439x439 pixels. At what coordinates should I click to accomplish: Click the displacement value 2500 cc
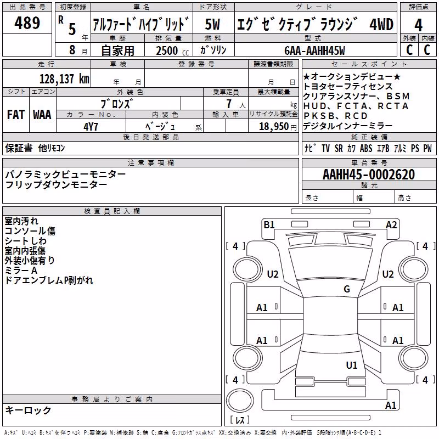[172, 50]
